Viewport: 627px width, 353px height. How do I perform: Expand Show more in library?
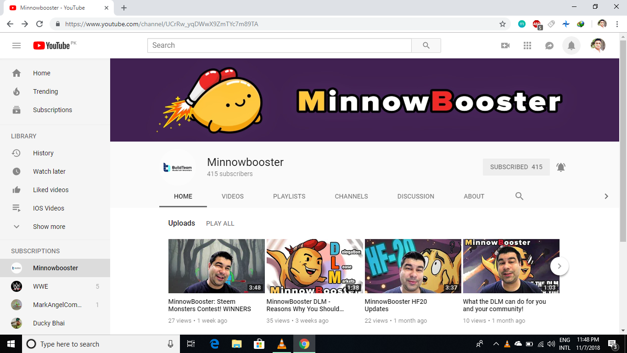click(x=55, y=227)
